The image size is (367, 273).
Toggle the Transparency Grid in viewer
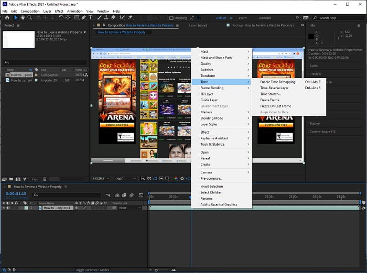coord(149,179)
